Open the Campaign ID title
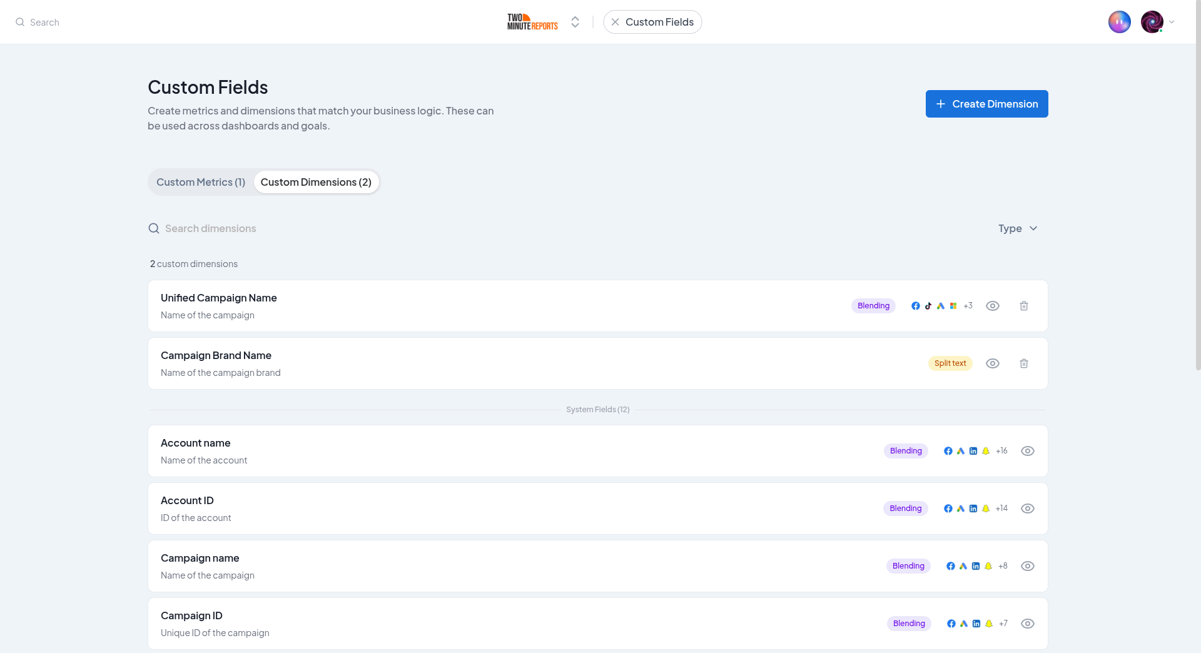The height and width of the screenshot is (653, 1201). pos(191,615)
